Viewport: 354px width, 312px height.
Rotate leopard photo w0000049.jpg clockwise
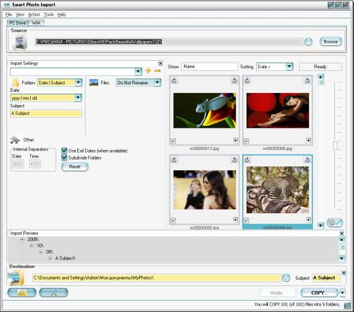[x=247, y=159]
